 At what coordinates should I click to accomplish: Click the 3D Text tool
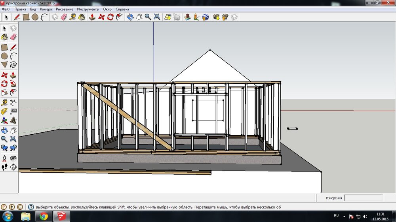13,120
